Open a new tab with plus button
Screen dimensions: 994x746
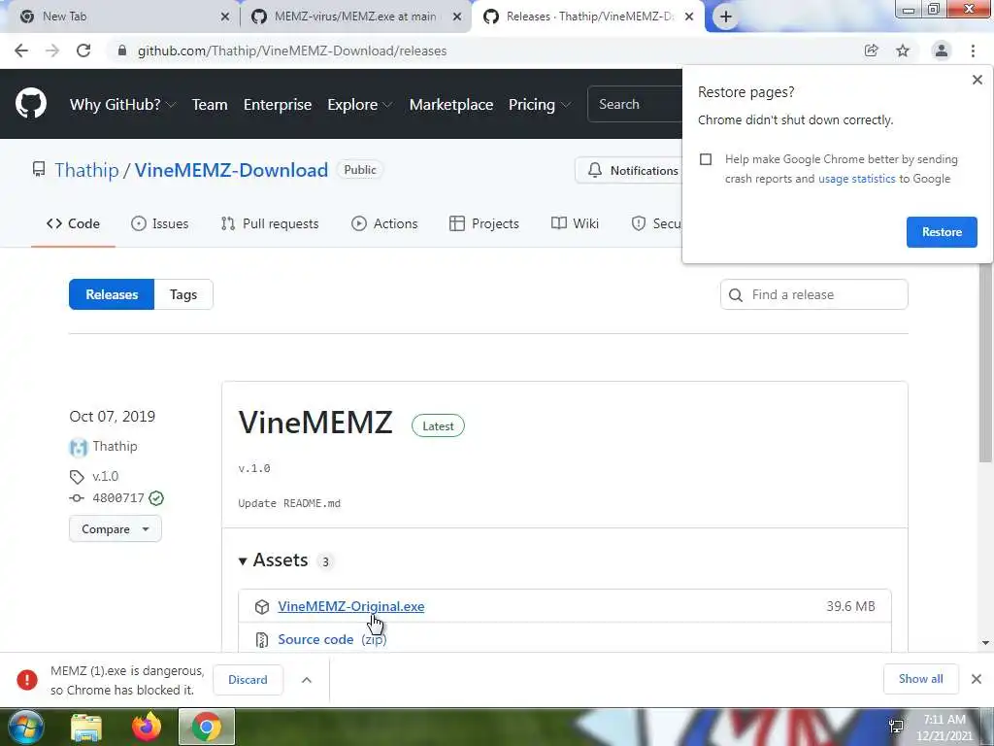click(x=726, y=17)
